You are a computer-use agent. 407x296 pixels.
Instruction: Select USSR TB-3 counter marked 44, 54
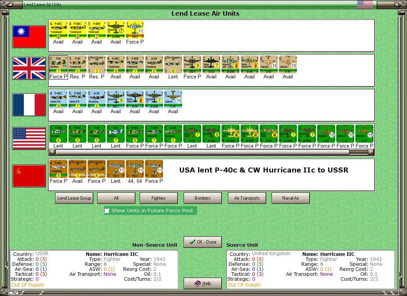click(x=135, y=169)
